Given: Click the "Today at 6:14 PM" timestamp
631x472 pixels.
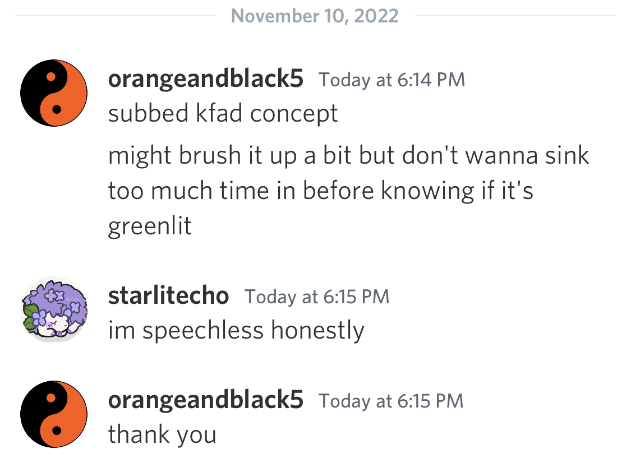Looking at the screenshot, I should 392,80.
